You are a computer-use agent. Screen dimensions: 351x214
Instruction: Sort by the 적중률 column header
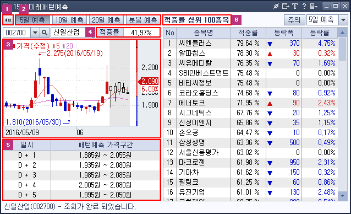[x=248, y=33]
